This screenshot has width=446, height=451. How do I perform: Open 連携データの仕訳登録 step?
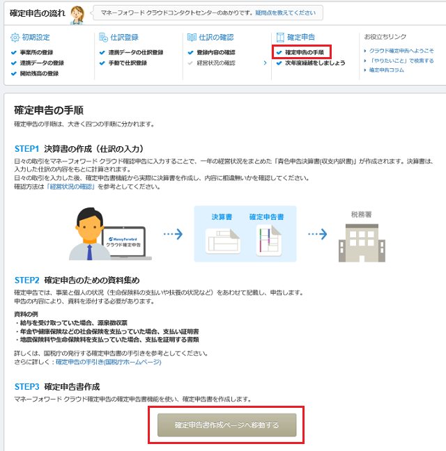click(x=136, y=52)
